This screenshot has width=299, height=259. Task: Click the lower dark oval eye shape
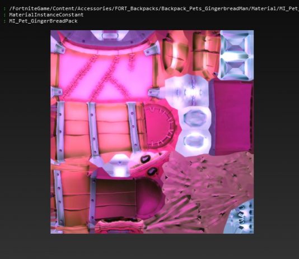(x=152, y=171)
